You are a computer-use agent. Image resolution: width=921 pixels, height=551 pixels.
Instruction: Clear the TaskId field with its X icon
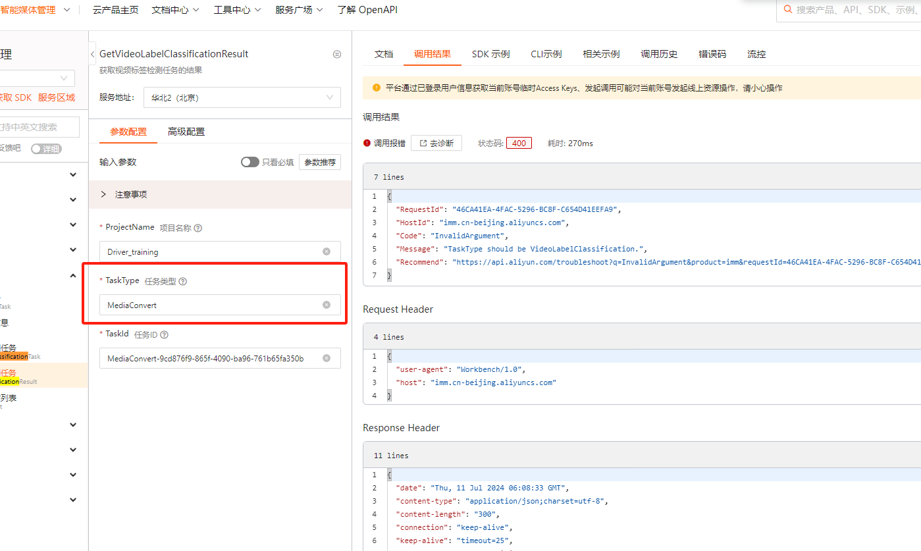tap(327, 358)
